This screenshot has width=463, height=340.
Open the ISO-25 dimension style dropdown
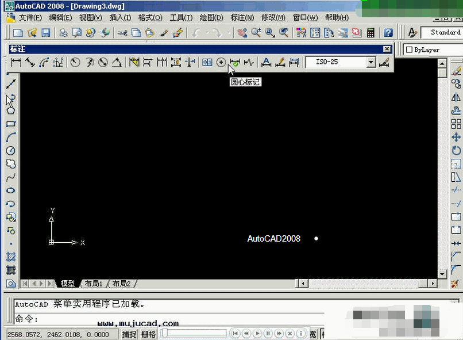371,62
